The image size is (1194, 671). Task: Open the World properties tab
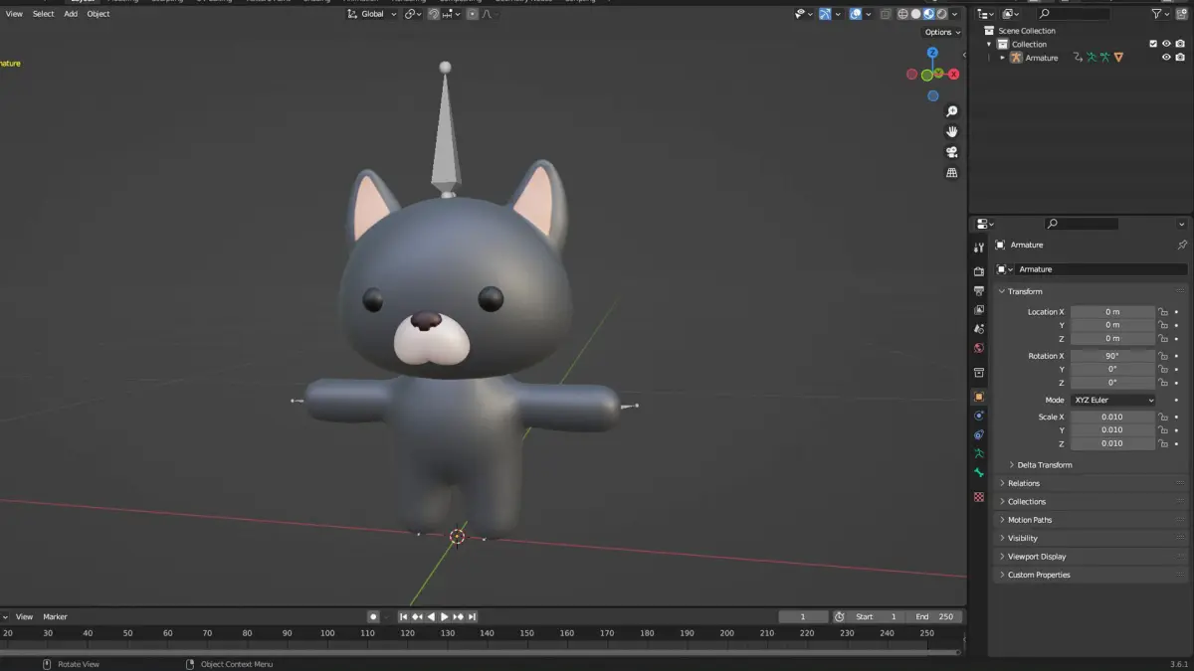pyautogui.click(x=979, y=348)
